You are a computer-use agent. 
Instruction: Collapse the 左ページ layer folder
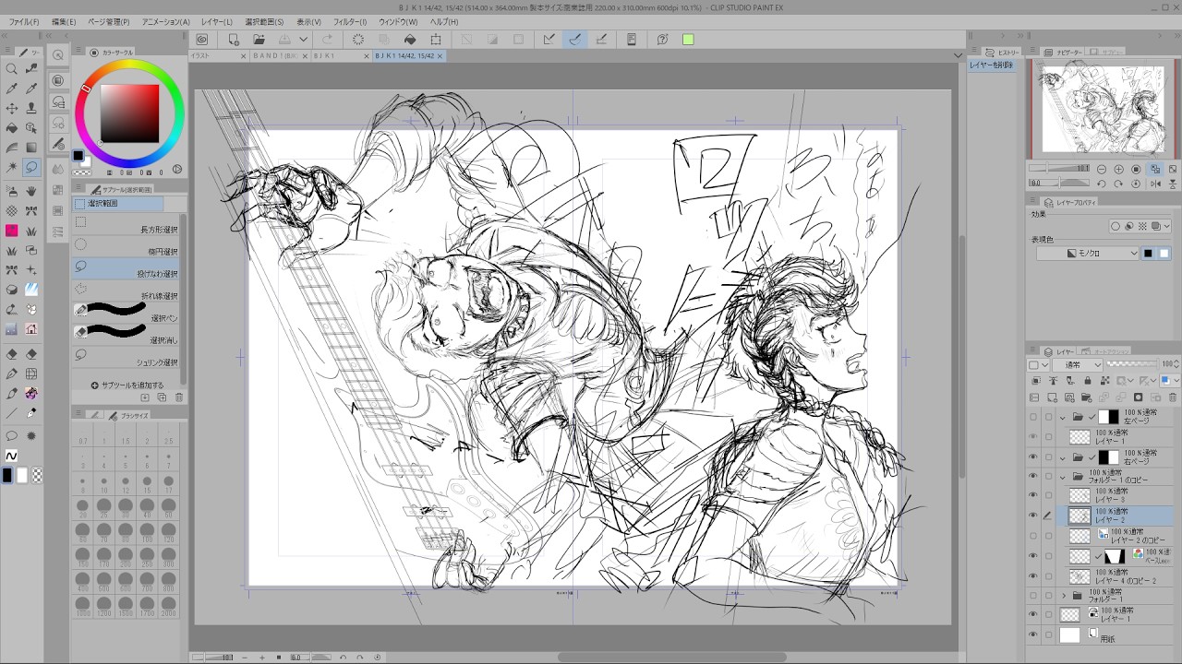pyautogui.click(x=1063, y=417)
